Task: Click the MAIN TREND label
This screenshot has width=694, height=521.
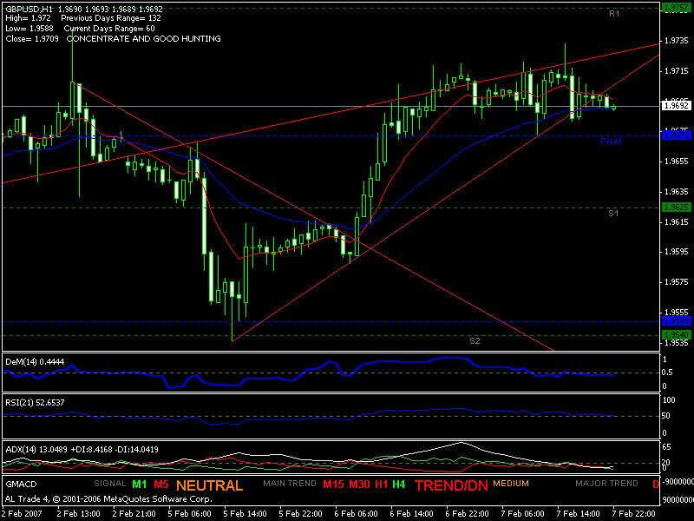Action: pyautogui.click(x=290, y=484)
